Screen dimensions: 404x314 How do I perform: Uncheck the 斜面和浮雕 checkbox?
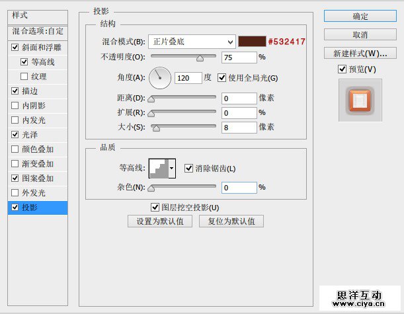click(15, 48)
